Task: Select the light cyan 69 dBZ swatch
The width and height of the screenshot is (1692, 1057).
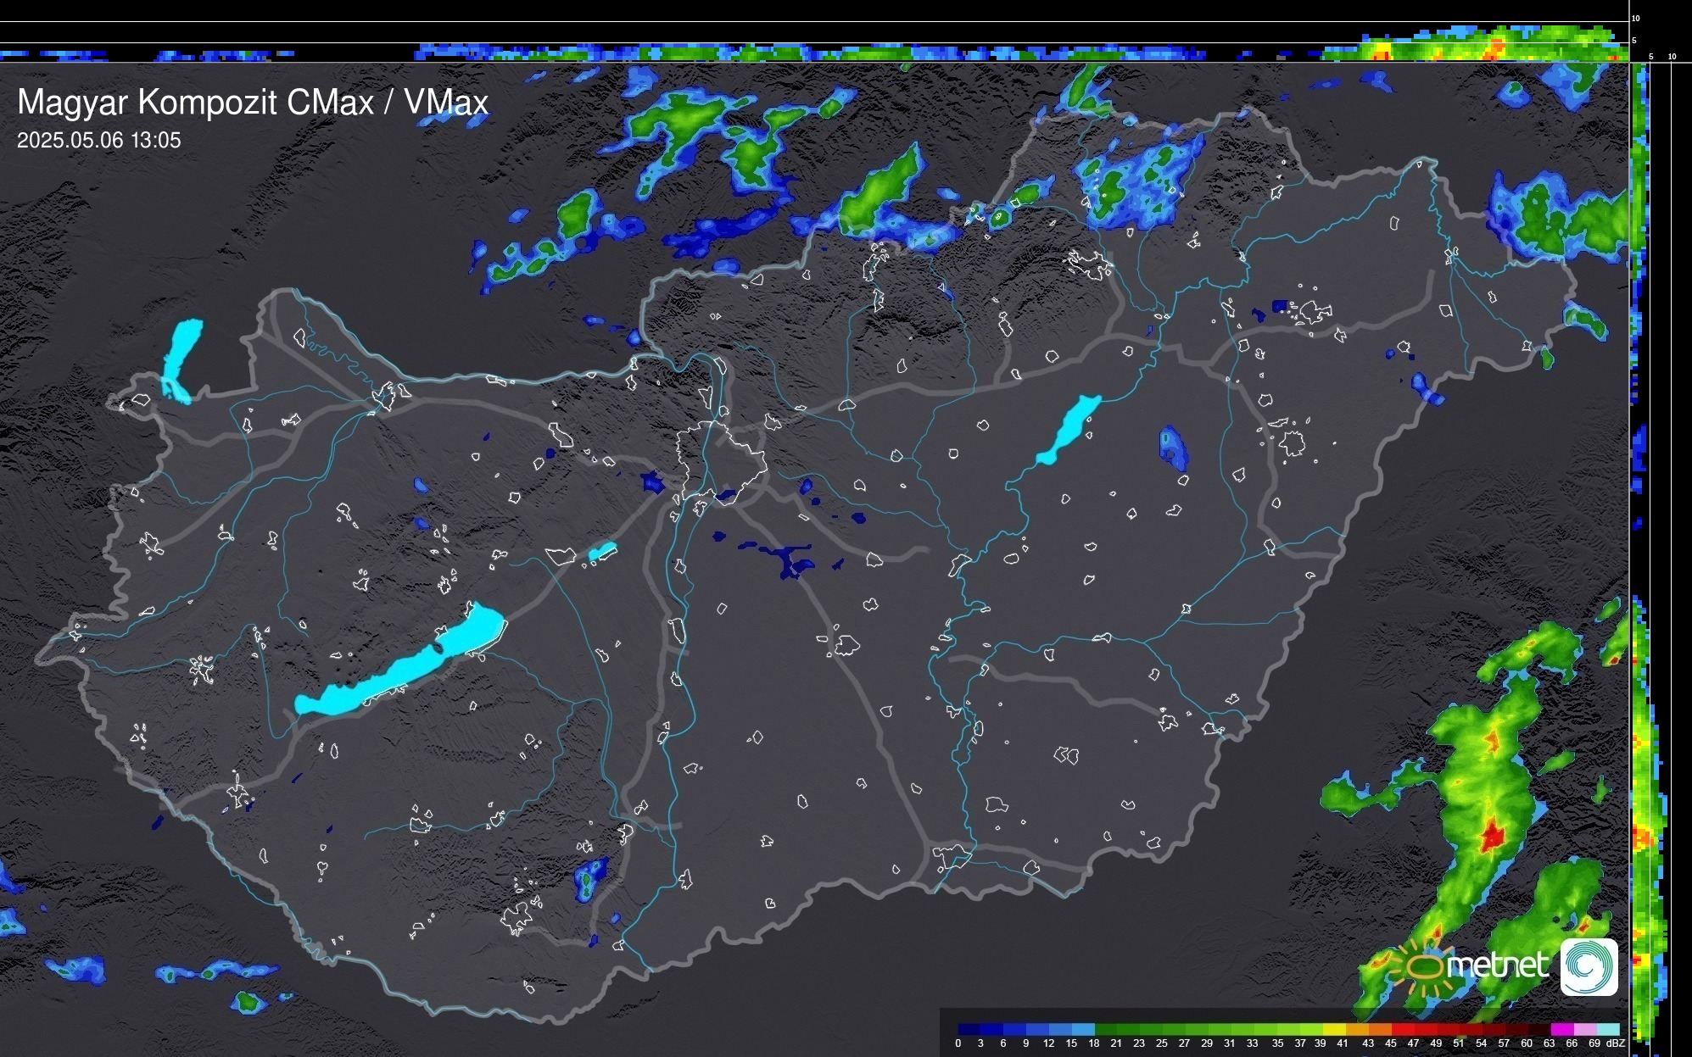Action: 1609,1029
